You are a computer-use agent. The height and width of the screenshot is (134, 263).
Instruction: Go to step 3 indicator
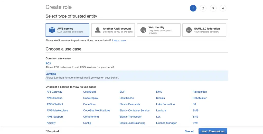tap(213, 8)
